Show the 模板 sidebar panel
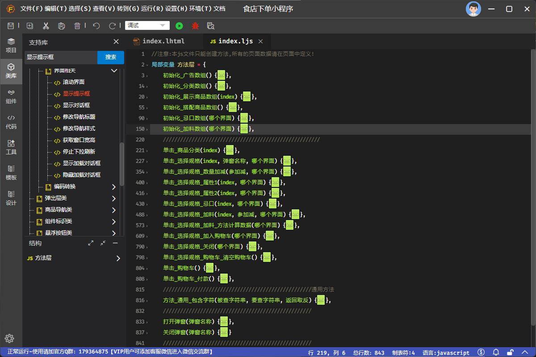 [11, 173]
